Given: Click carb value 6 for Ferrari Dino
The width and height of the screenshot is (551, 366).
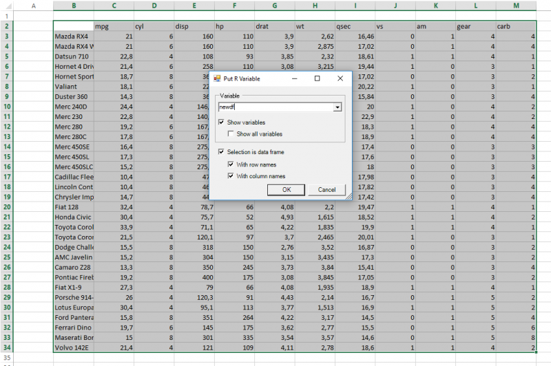Looking at the screenshot, I should tap(516, 327).
